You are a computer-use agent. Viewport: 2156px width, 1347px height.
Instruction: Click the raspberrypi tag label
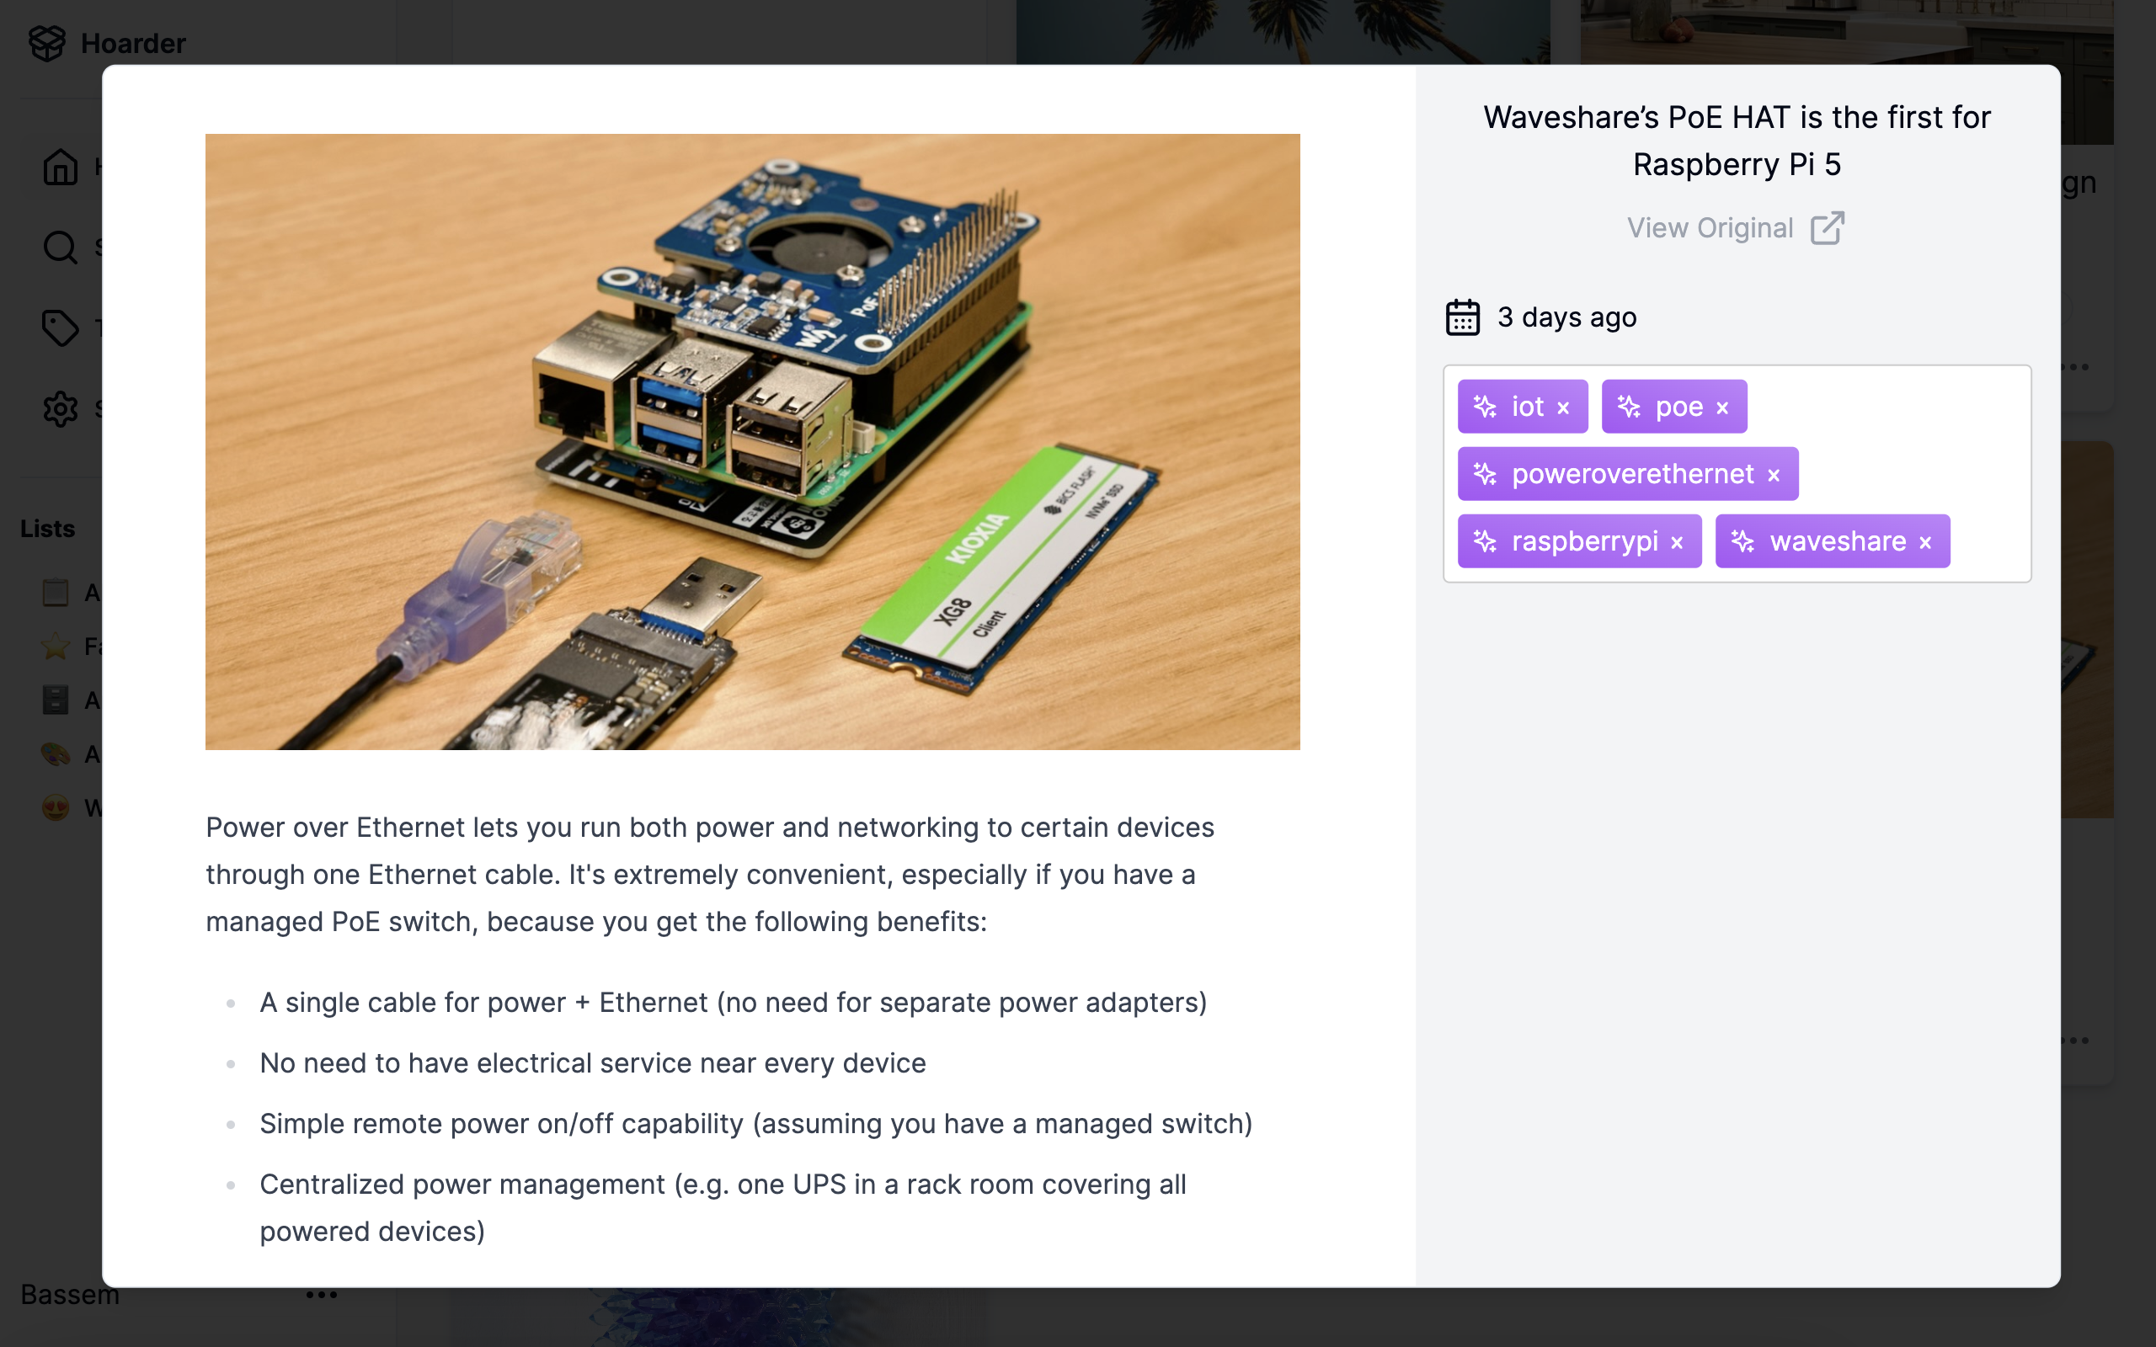point(1584,541)
